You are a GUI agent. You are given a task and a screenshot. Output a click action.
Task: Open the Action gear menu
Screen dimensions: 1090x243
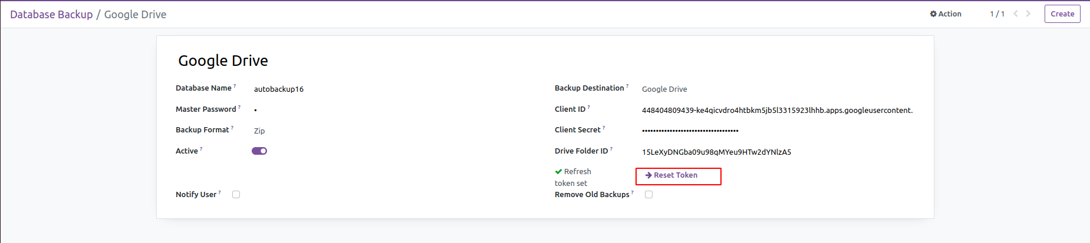[945, 14]
